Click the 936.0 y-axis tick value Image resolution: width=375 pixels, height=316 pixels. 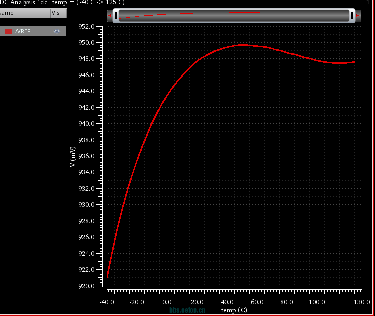pos(87,156)
